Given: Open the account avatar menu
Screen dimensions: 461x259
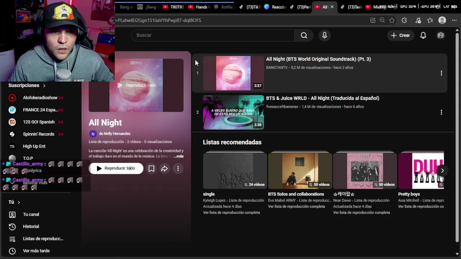Looking at the screenshot, I should [440, 35].
